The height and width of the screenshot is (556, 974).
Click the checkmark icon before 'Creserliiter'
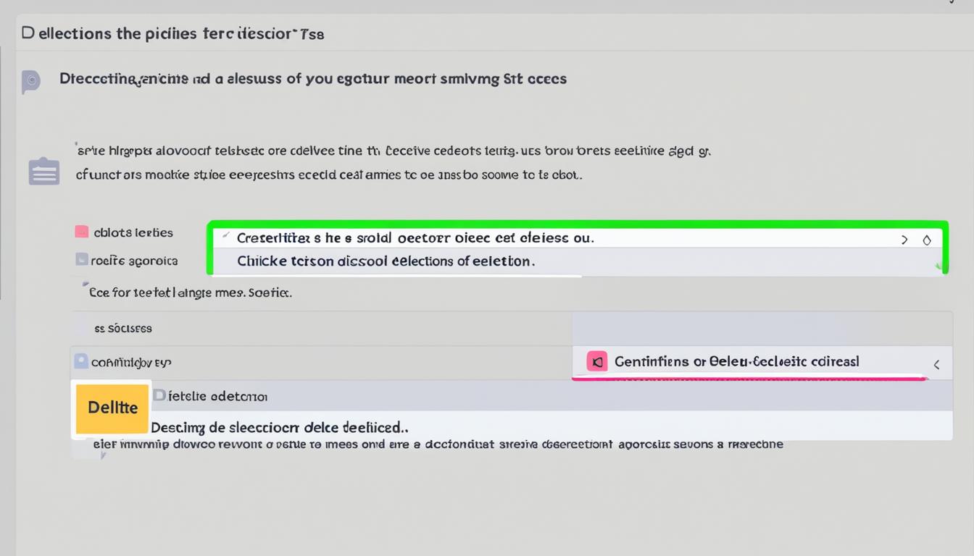[x=226, y=237]
